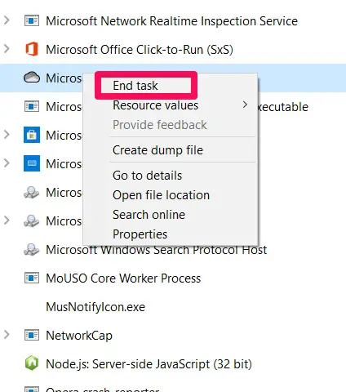346x392 pixels.
Task: Open Properties from the context menu
Action: click(140, 234)
